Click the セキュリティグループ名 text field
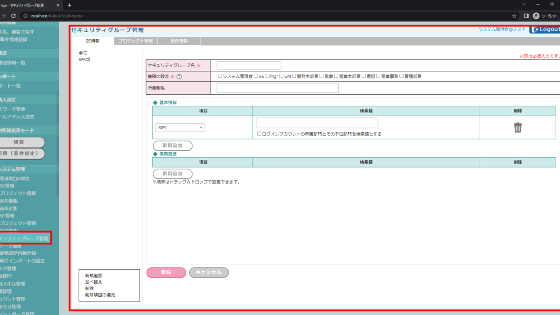This screenshot has height=315, width=560. click(249, 65)
